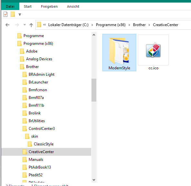Click the New Folder icon in quick access toolbar

pyautogui.click(x=13, y=14)
